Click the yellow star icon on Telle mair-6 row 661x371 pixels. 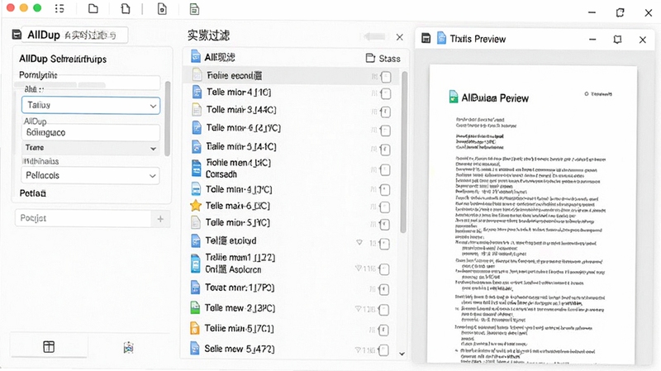(x=196, y=206)
